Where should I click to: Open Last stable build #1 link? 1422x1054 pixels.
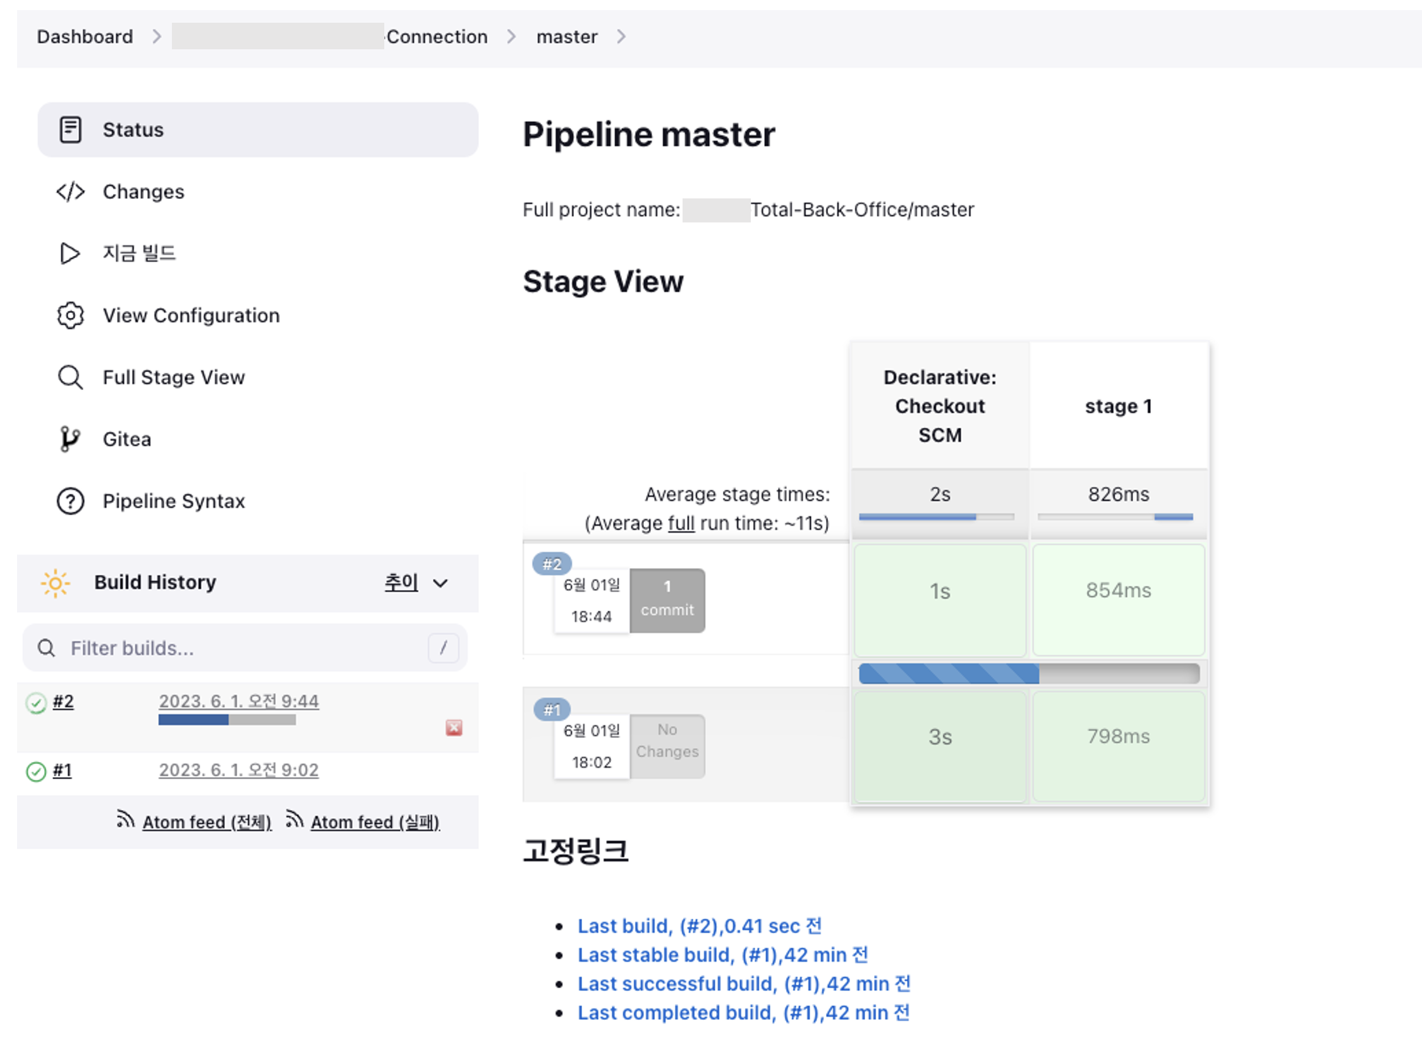[x=722, y=954]
